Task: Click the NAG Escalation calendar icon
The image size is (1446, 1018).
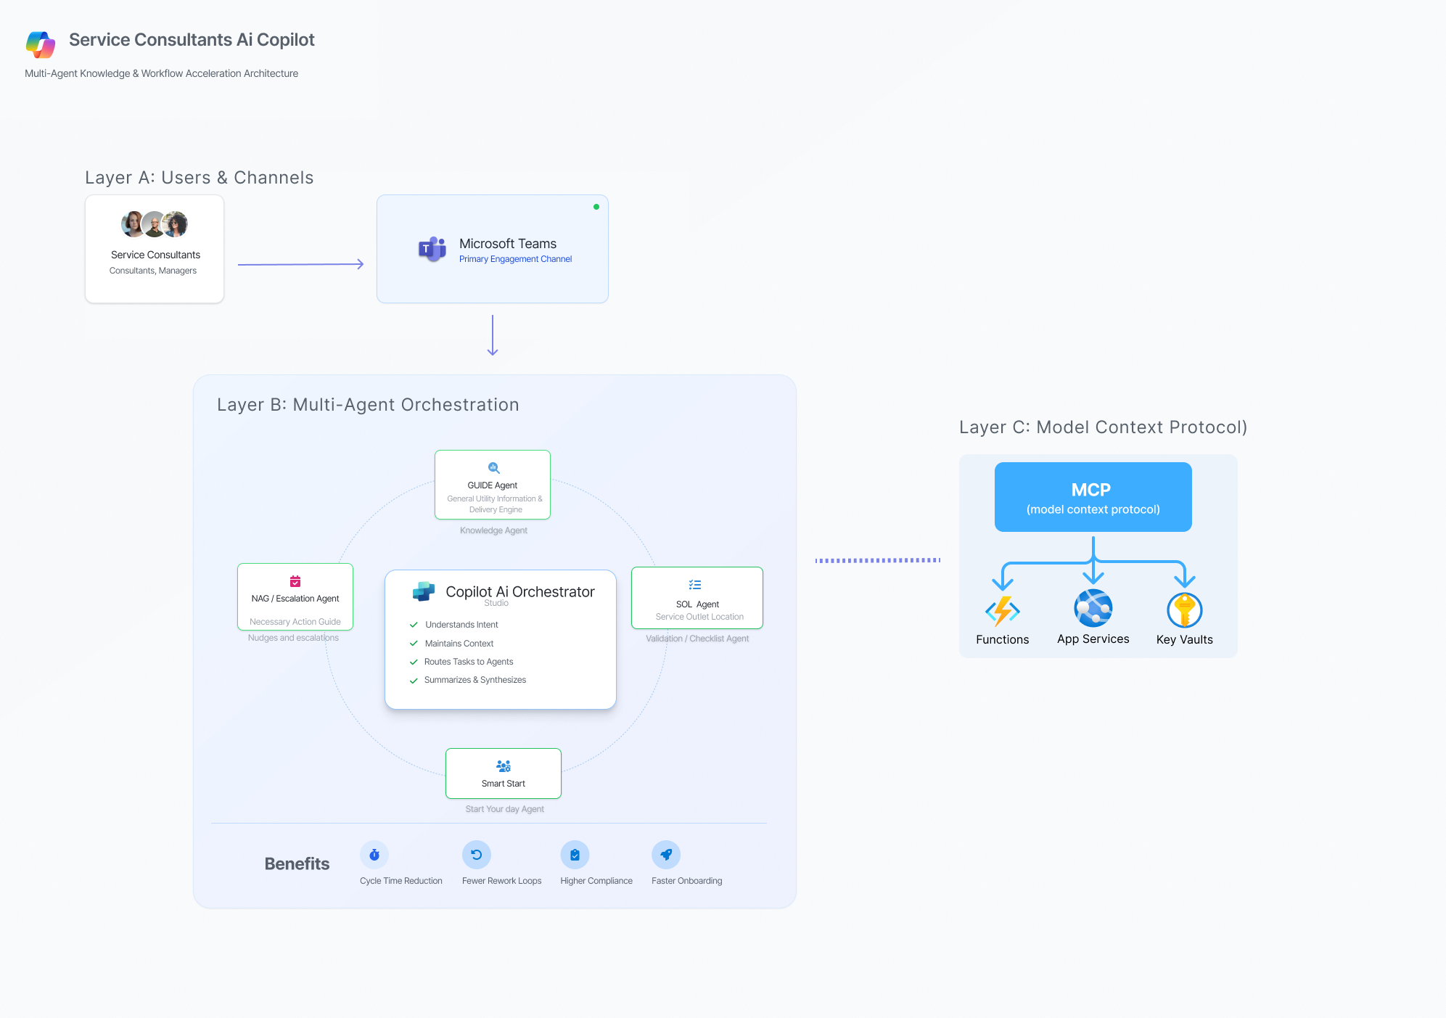Action: click(x=295, y=581)
